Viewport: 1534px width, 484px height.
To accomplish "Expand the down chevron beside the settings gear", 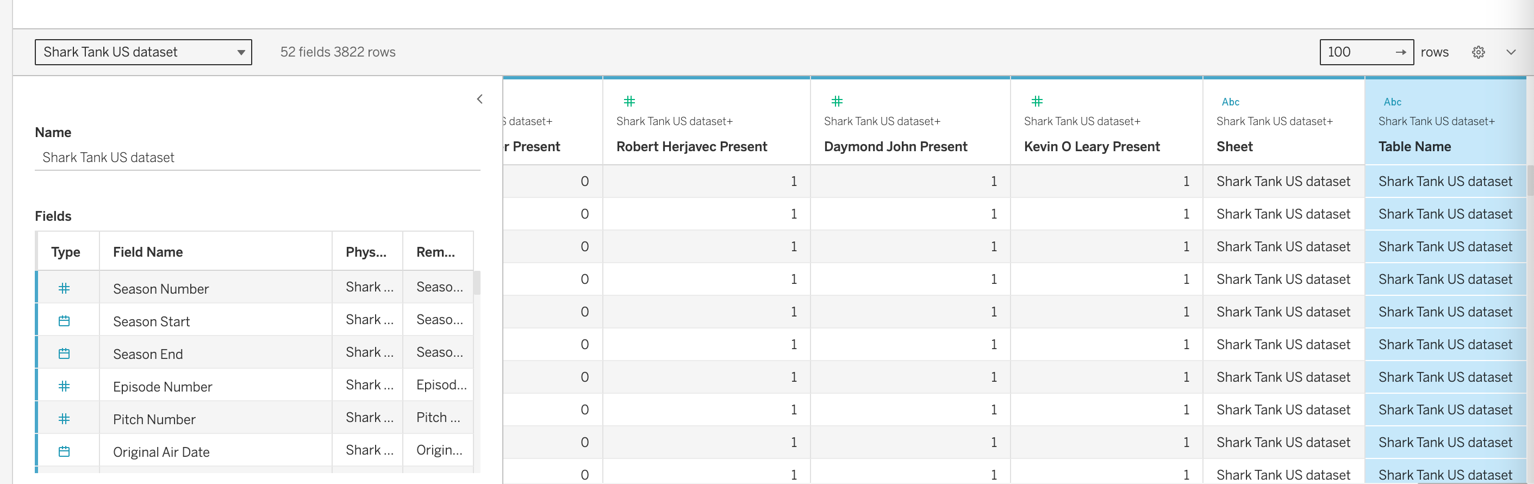I will click(1511, 52).
